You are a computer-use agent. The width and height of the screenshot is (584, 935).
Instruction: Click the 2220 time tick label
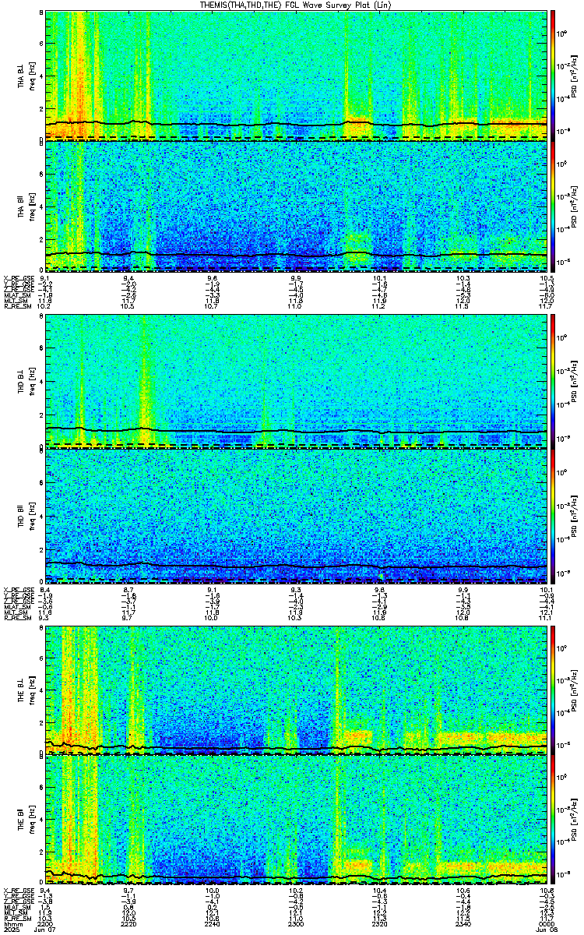tap(128, 926)
